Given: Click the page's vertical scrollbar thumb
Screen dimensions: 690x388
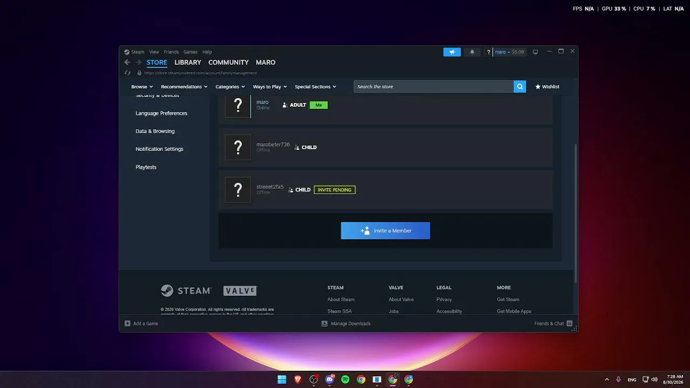Looking at the screenshot, I should 576,213.
